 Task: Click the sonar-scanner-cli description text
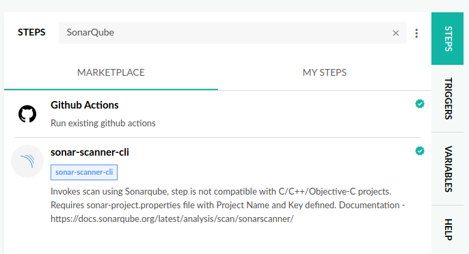[228, 205]
